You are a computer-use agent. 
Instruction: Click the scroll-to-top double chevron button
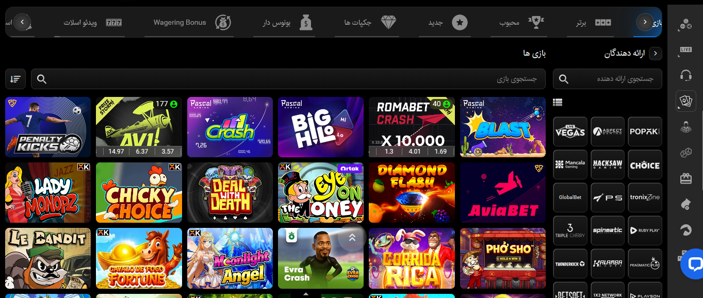point(352,238)
